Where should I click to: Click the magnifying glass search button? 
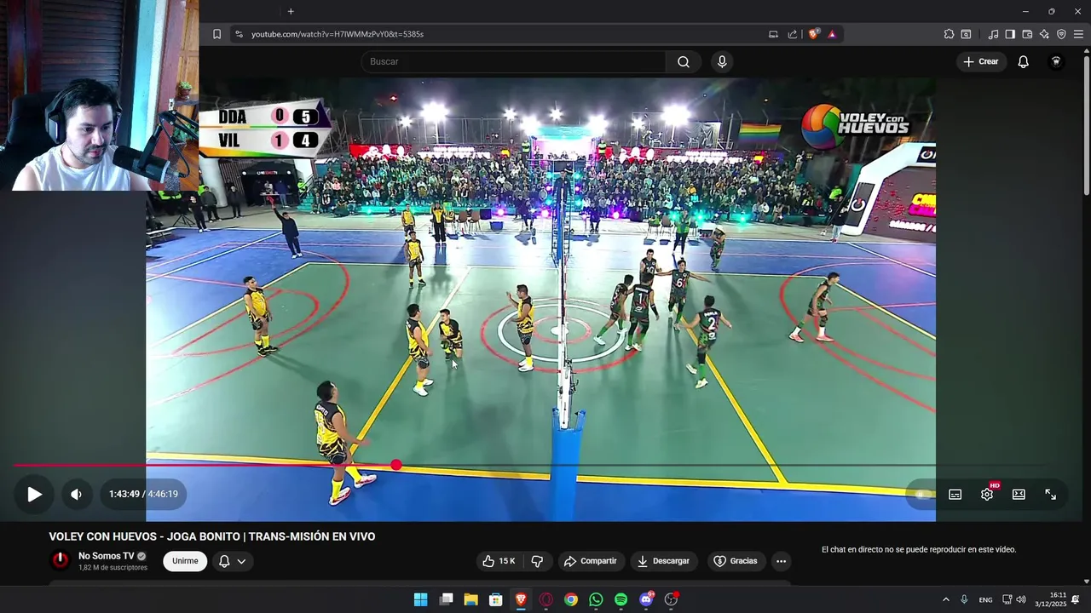click(684, 61)
